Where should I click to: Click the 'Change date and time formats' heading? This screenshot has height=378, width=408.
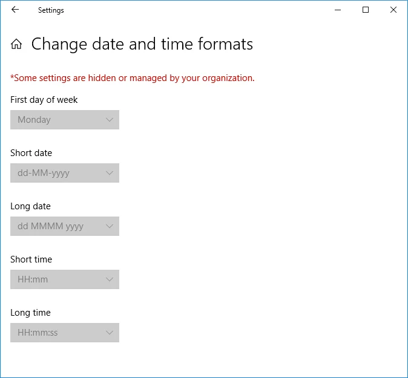[x=142, y=44]
